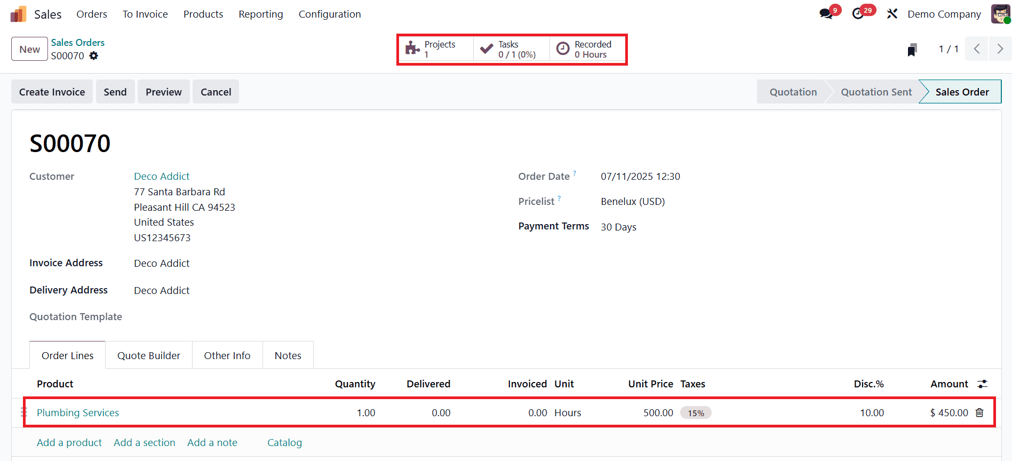Screen dimensions: 1012x461
Task: Go to the next record arrow
Action: coord(1000,49)
